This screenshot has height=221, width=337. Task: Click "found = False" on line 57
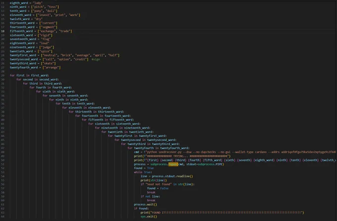pyautogui.click(x=158, y=188)
